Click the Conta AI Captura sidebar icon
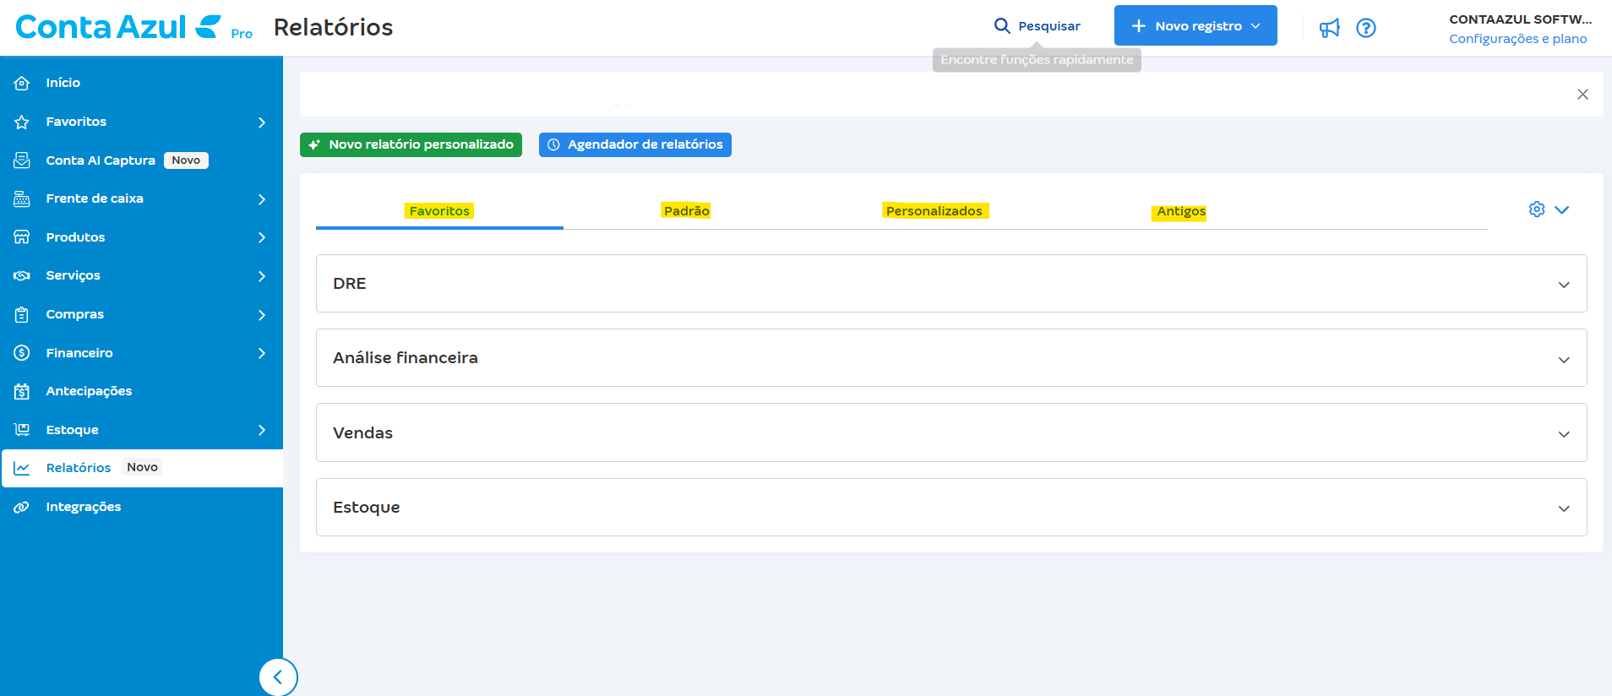 [x=22, y=160]
